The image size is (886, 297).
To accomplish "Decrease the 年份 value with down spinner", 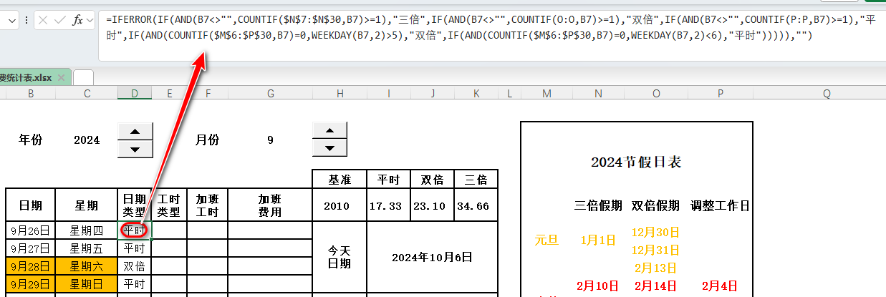I will 135,148.
